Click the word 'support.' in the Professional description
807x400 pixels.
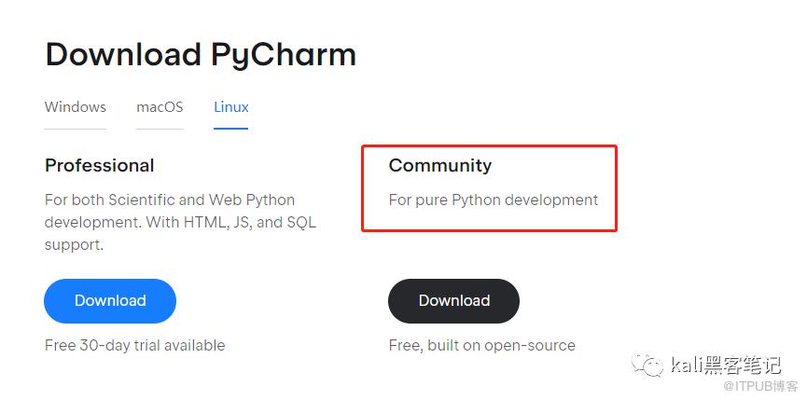74,245
